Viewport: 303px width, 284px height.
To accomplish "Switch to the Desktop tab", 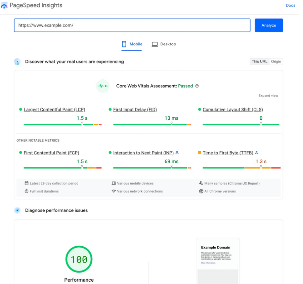I will 164,44.
